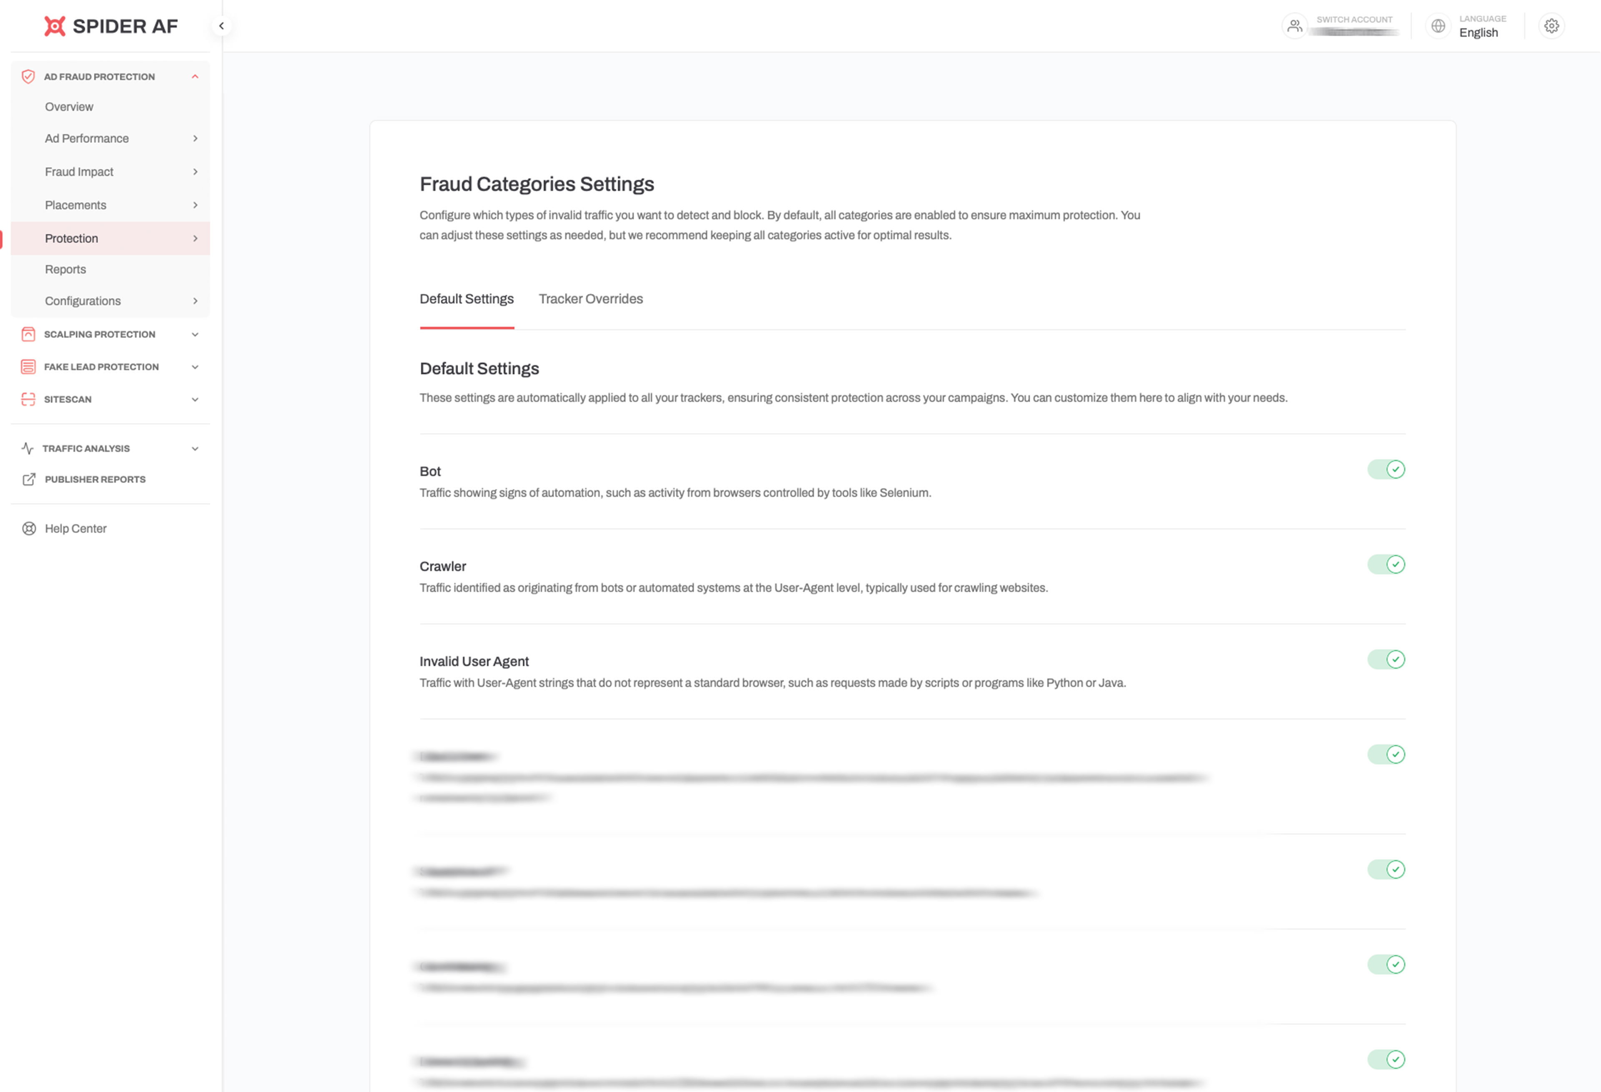Select the Default Settings tab
Image resolution: width=1601 pixels, height=1092 pixels.
pos(467,299)
